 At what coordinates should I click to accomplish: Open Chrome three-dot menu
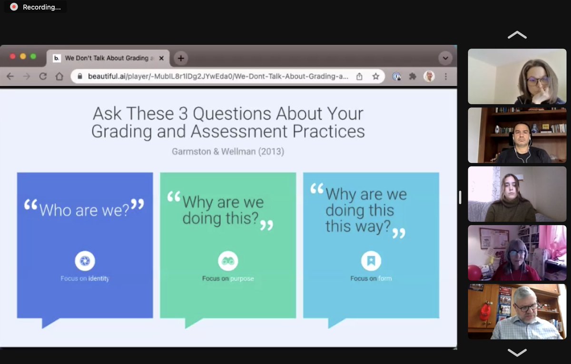(x=446, y=76)
